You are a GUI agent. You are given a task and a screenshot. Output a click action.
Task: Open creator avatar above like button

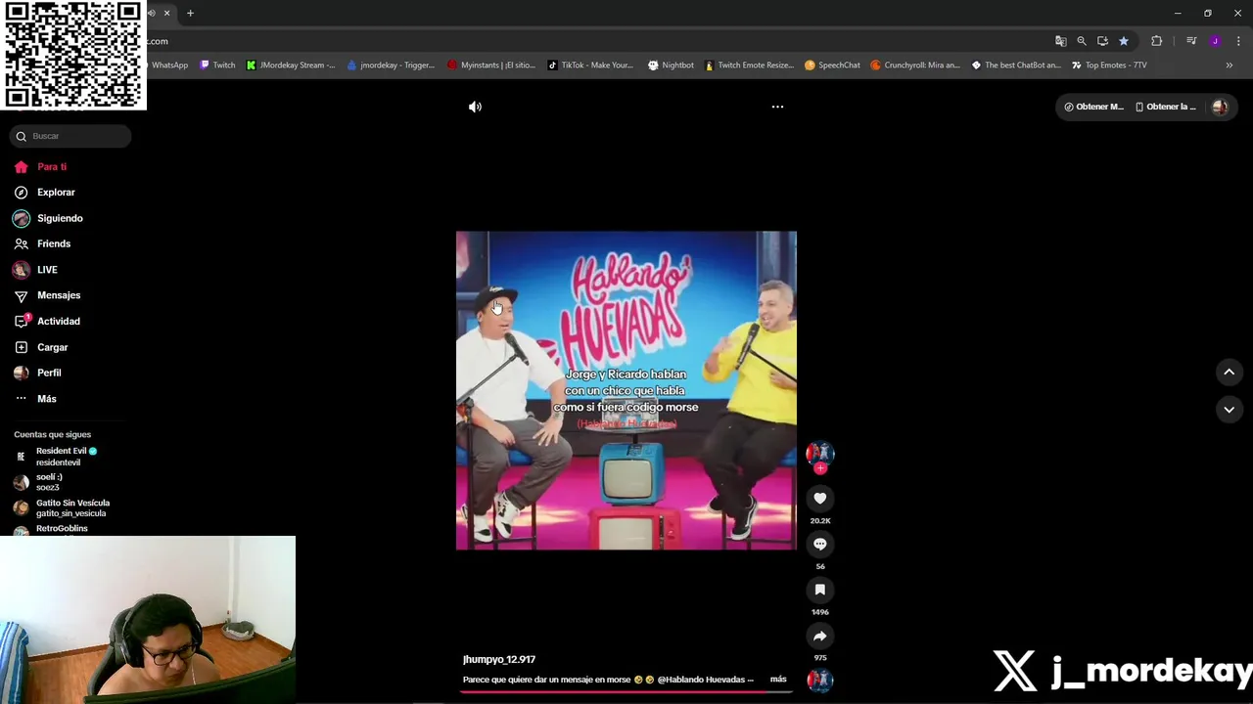click(820, 452)
